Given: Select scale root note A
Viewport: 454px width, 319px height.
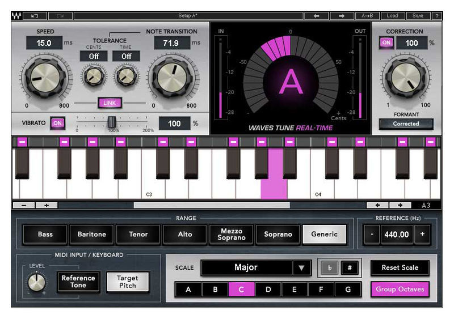Looking at the screenshot, I should pos(188,290).
